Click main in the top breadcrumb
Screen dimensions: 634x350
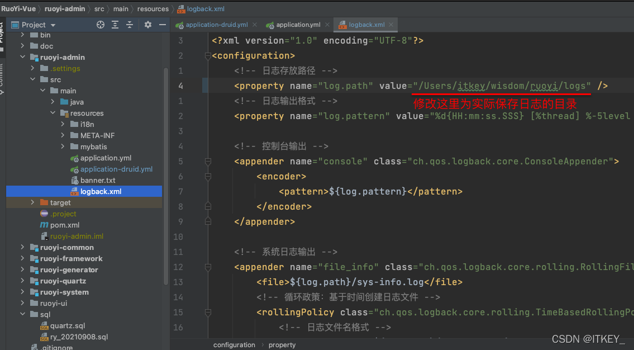pyautogui.click(x=121, y=8)
